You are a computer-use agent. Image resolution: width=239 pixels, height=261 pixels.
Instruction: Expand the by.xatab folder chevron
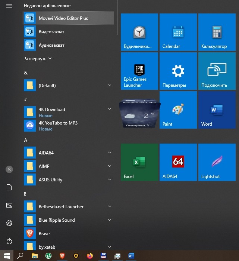(110, 247)
